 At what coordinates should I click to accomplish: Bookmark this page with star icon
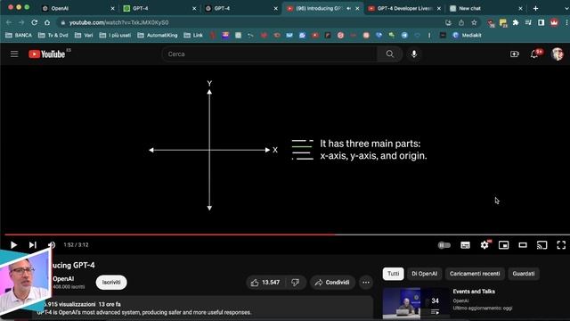click(474, 22)
